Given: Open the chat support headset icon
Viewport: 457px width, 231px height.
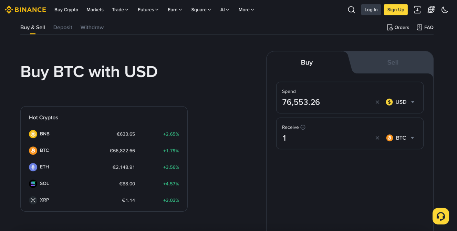Looking at the screenshot, I should [441, 216].
